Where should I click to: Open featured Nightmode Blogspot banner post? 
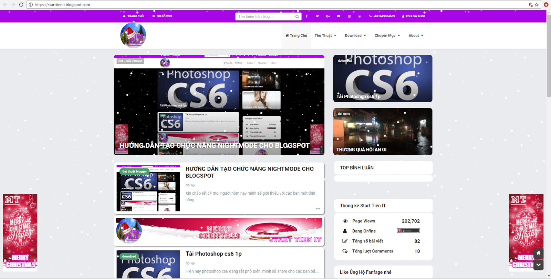point(219,105)
